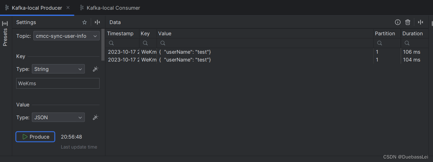Click the Timestamp column filter search field

tap(122, 43)
